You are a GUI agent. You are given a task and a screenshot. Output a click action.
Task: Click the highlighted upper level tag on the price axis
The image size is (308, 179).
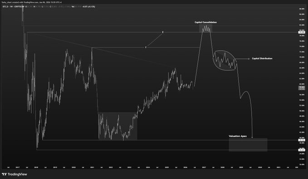point(302,32)
